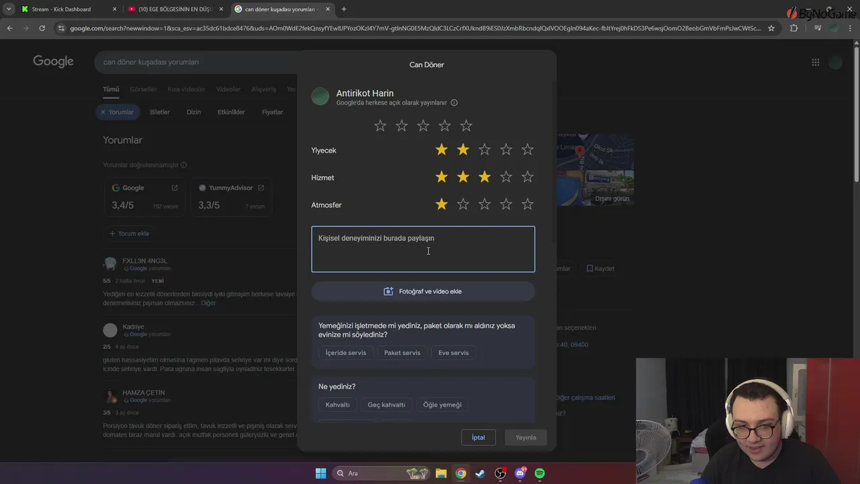Select the Dizin filter chip
The height and width of the screenshot is (484, 860).
193,112
